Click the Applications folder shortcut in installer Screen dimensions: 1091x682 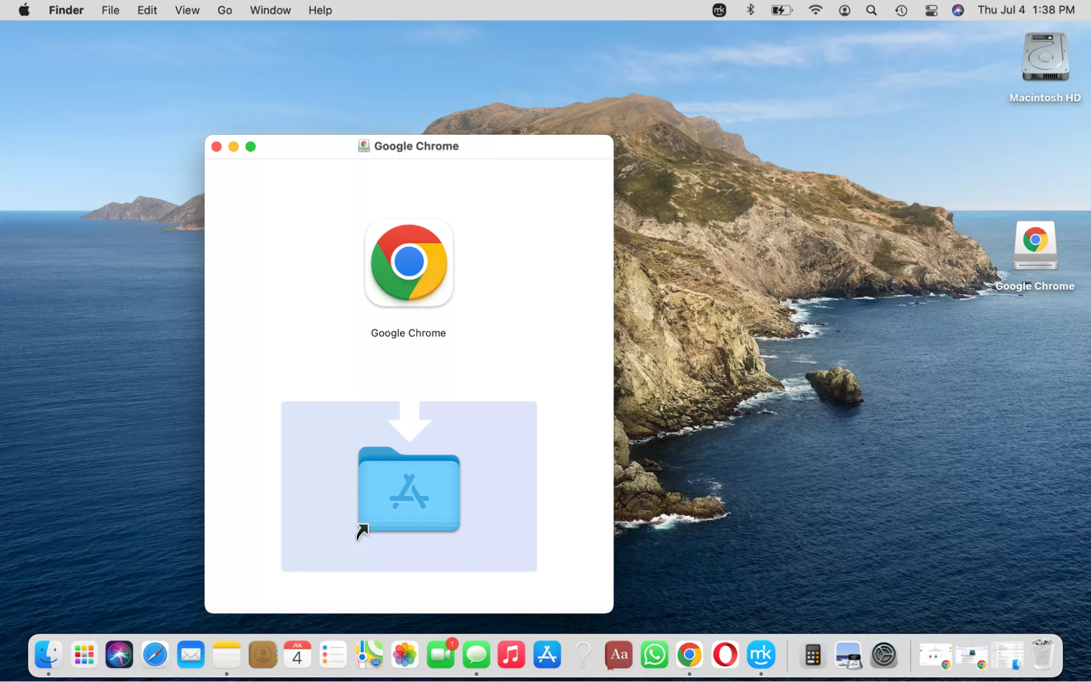(409, 489)
